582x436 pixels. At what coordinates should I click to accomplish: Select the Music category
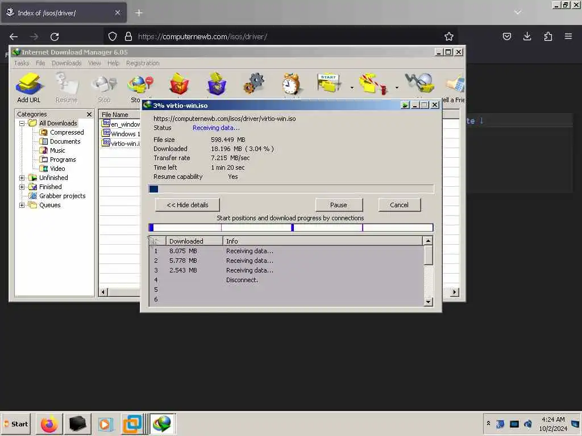point(57,150)
